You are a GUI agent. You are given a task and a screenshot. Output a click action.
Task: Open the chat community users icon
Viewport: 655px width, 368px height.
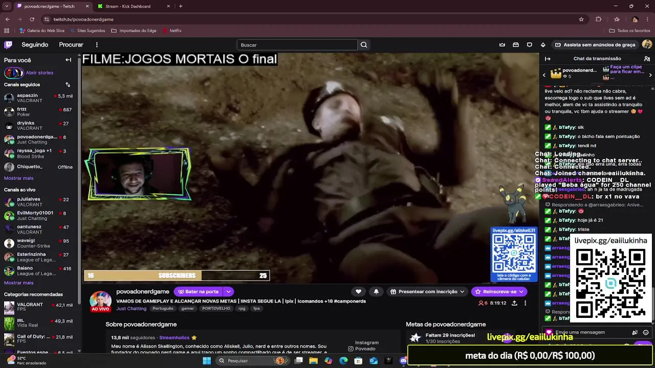(647, 59)
